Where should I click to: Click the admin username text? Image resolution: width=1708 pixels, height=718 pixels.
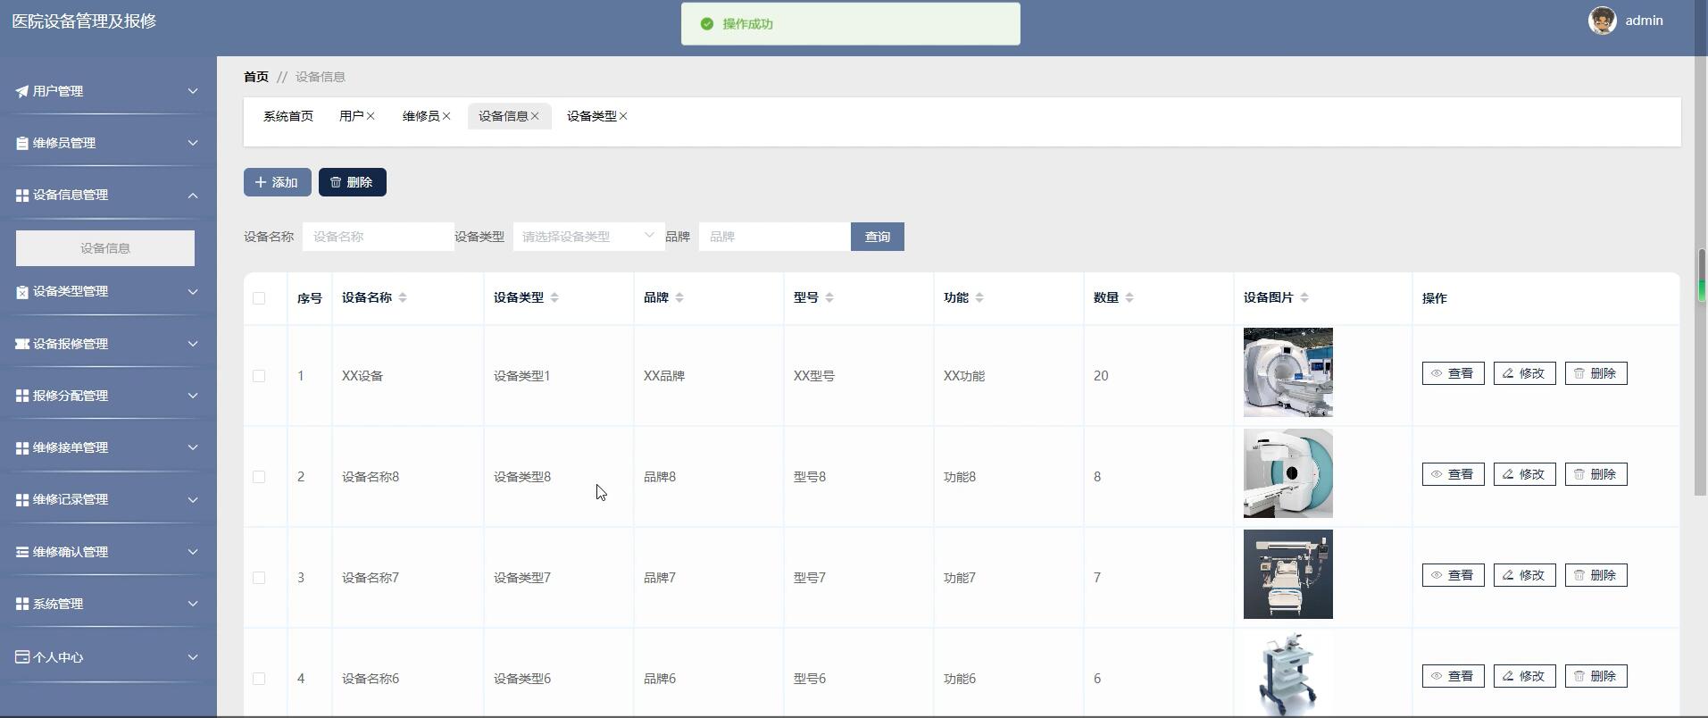coord(1644,21)
